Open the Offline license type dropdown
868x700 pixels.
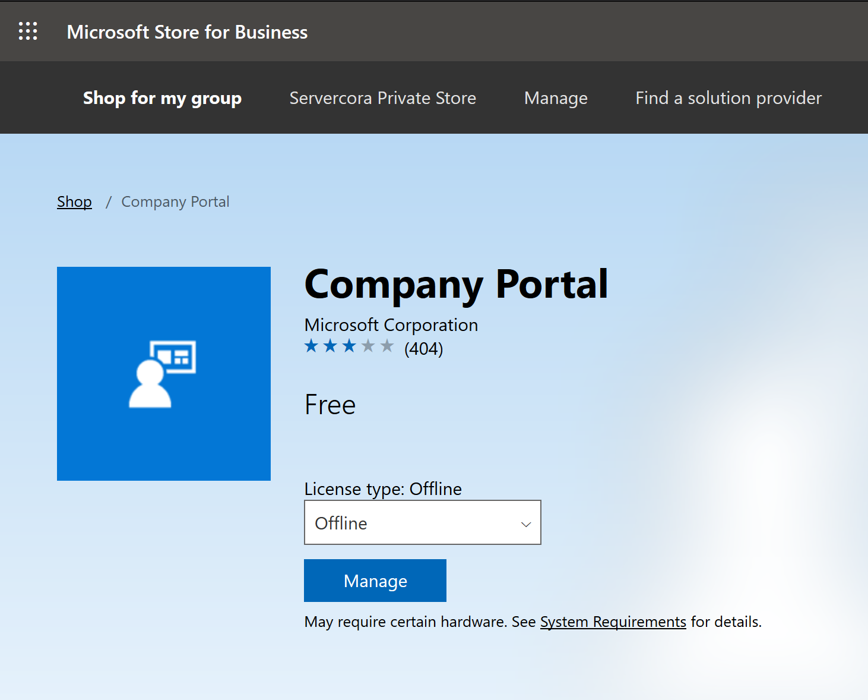click(x=423, y=522)
